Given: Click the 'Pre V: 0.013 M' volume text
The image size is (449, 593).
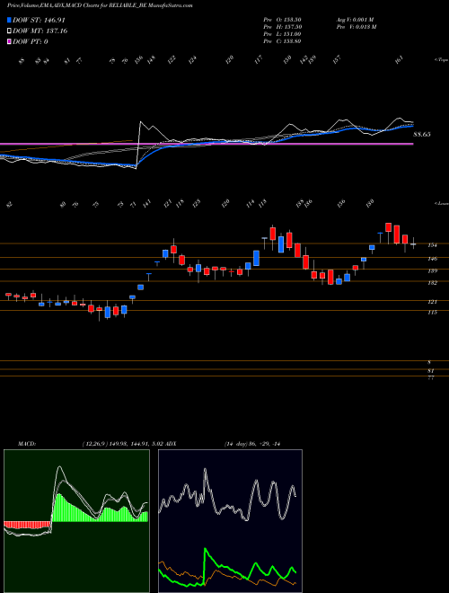Looking at the screenshot, I should (x=356, y=27).
